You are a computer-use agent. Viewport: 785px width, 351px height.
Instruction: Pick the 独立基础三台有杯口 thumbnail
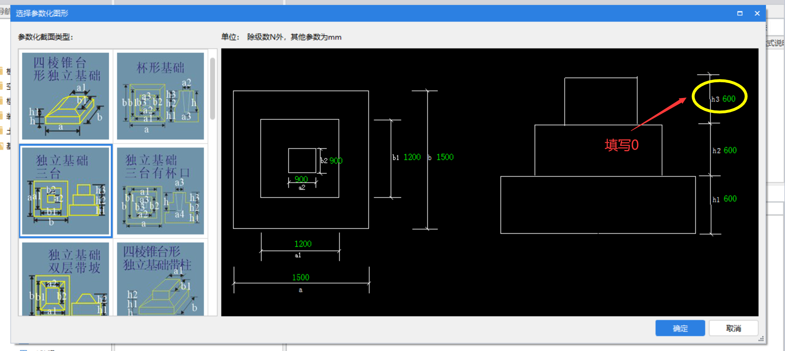pos(160,191)
